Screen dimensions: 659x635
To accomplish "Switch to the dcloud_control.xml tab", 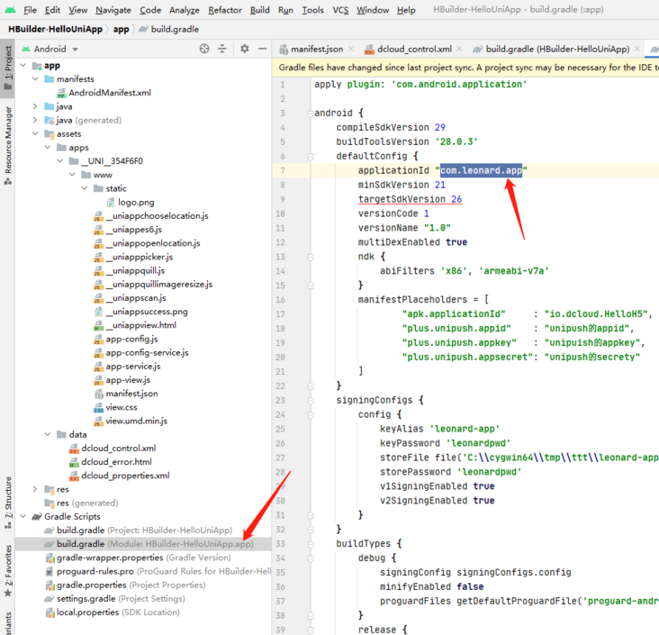I will point(414,50).
